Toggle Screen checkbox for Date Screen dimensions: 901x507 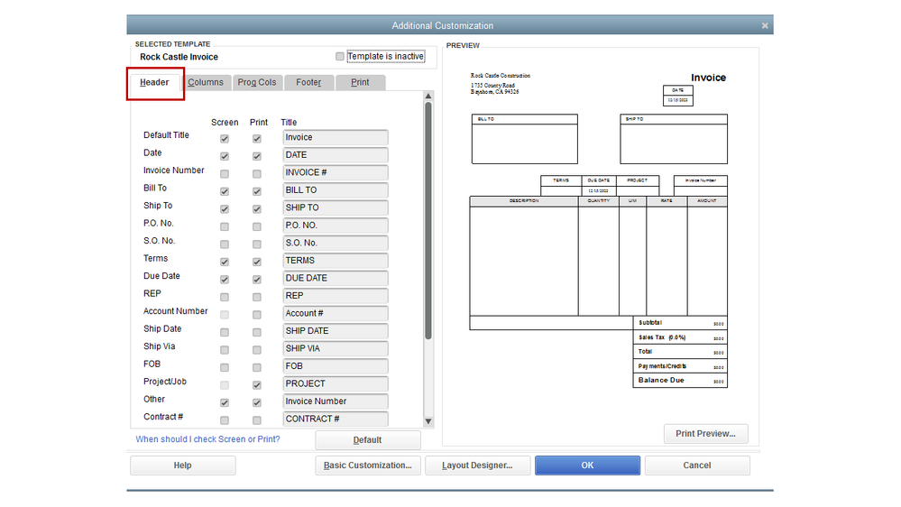pos(225,156)
